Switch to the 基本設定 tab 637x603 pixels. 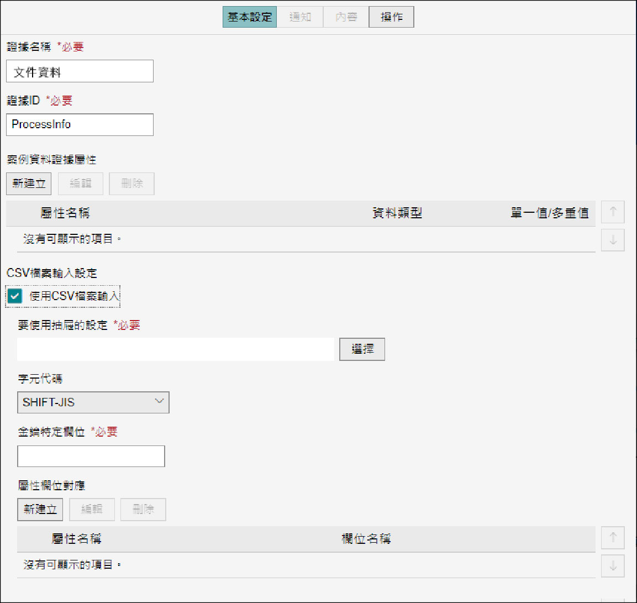tap(250, 17)
